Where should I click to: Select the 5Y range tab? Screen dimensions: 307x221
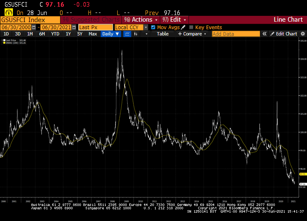pyautogui.click(x=80, y=34)
